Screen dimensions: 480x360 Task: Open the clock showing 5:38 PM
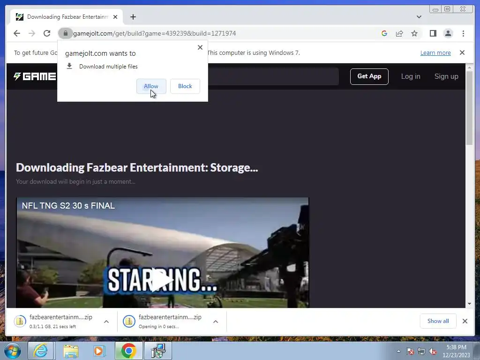(x=456, y=351)
